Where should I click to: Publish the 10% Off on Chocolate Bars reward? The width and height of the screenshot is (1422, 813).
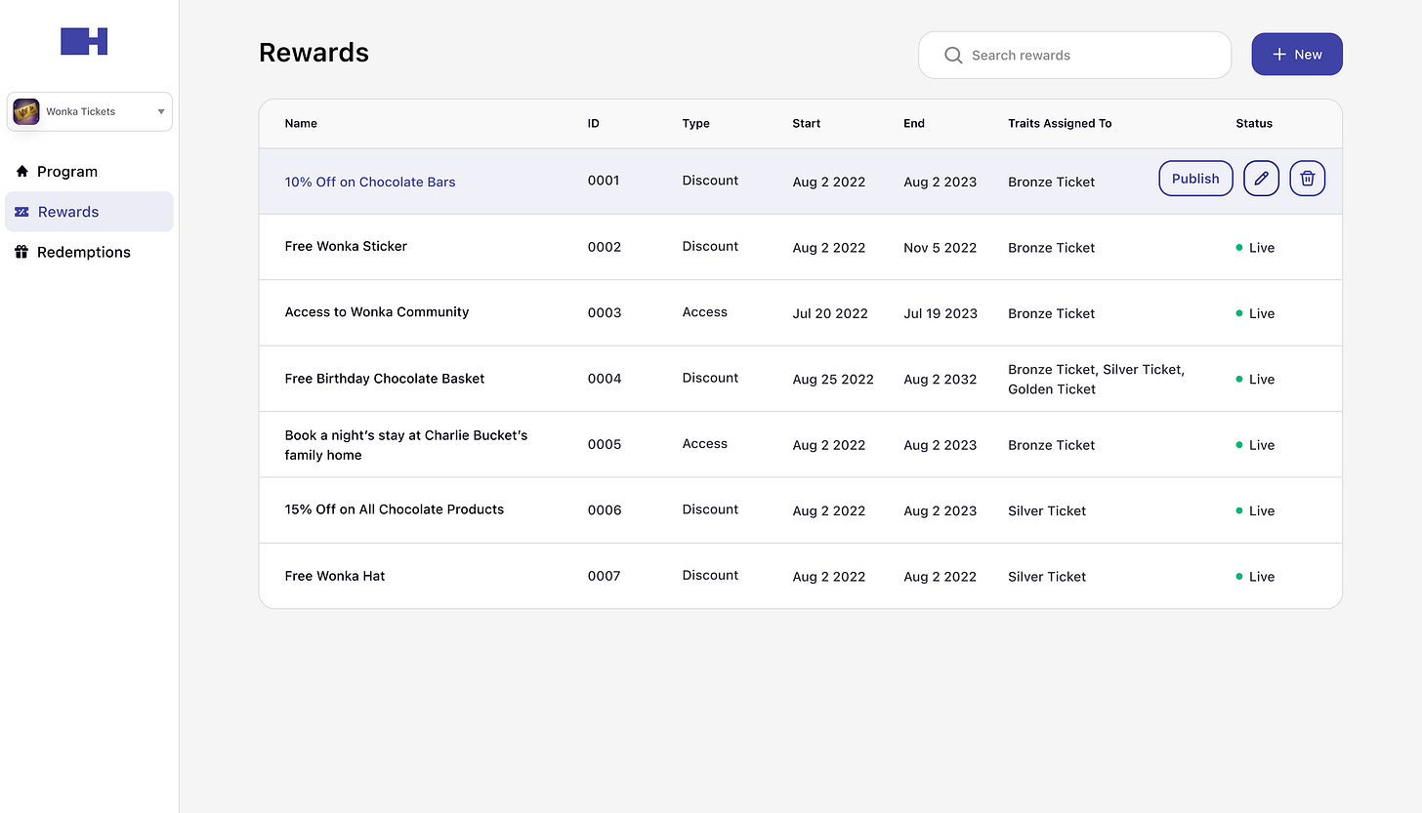pyautogui.click(x=1195, y=179)
